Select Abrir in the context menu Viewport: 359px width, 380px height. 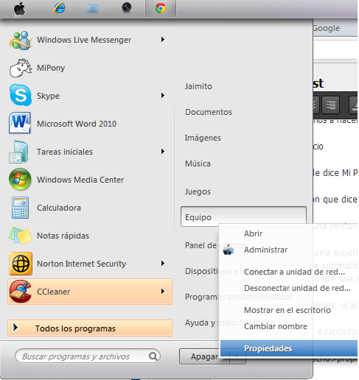point(253,233)
